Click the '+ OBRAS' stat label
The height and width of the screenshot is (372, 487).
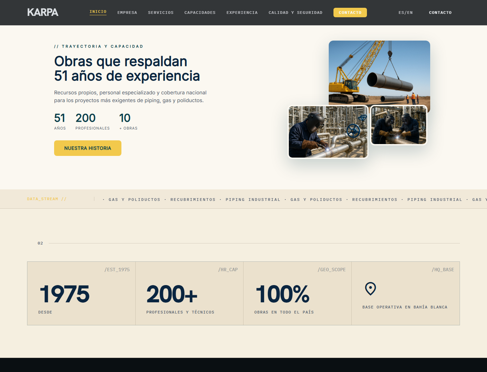(x=129, y=128)
